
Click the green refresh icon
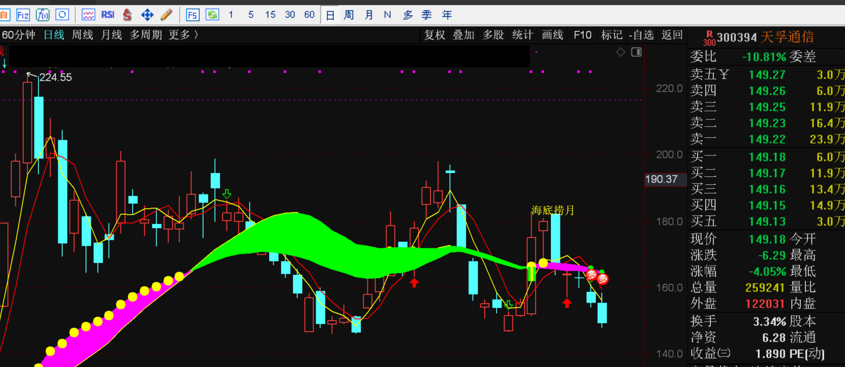212,15
